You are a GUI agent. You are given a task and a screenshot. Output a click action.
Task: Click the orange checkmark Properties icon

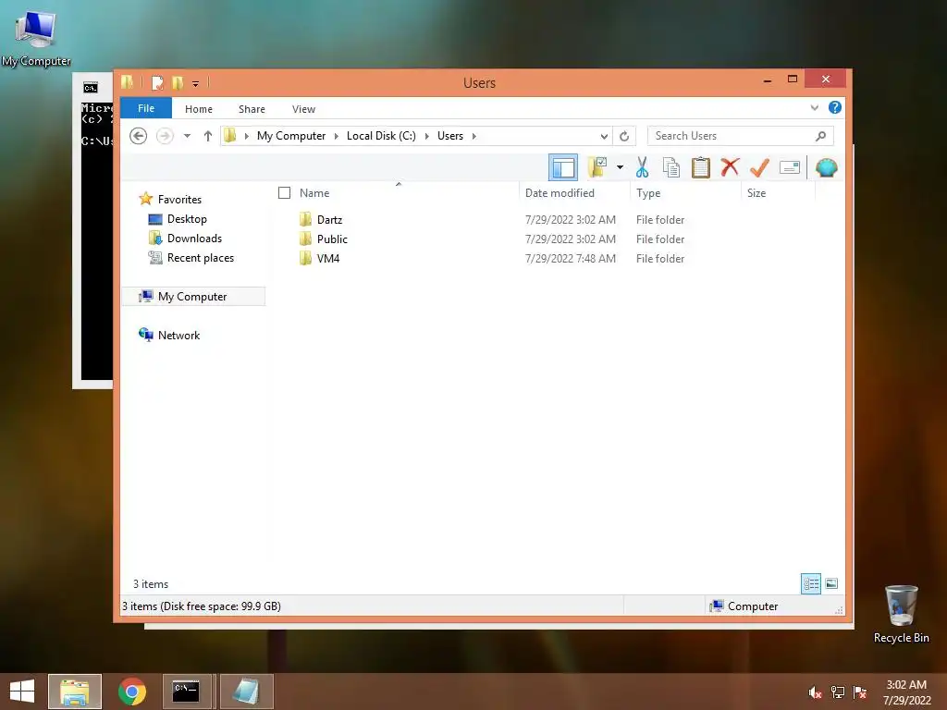[759, 167]
